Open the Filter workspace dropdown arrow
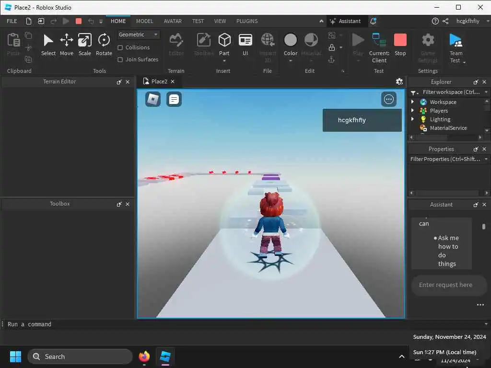Viewport: 491px width, 368px height. point(486,92)
